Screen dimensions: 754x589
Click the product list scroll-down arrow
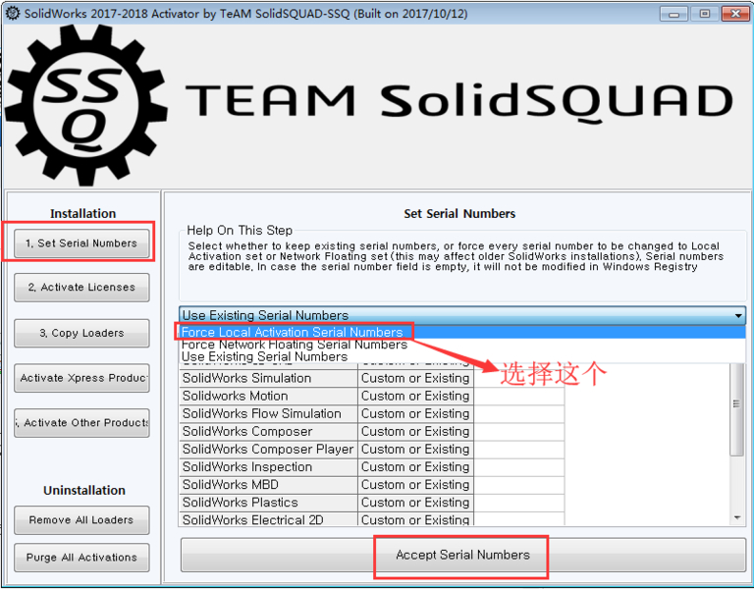click(x=737, y=518)
